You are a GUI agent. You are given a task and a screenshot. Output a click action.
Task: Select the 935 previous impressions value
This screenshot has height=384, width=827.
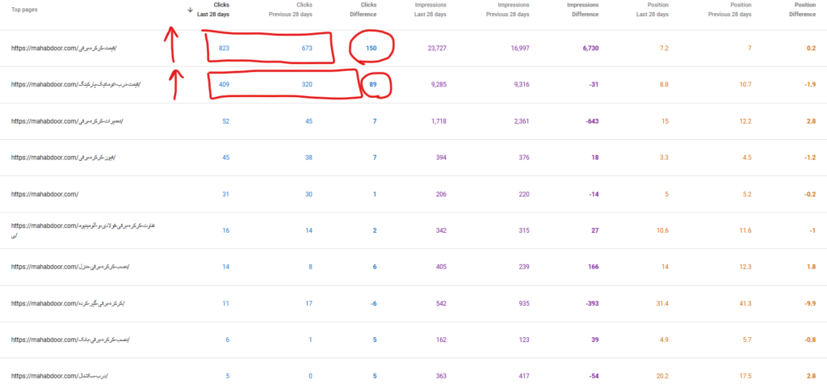click(x=523, y=303)
